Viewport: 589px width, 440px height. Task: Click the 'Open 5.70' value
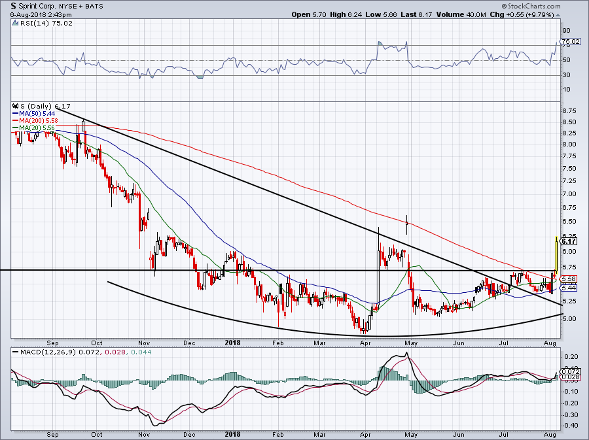tap(309, 14)
